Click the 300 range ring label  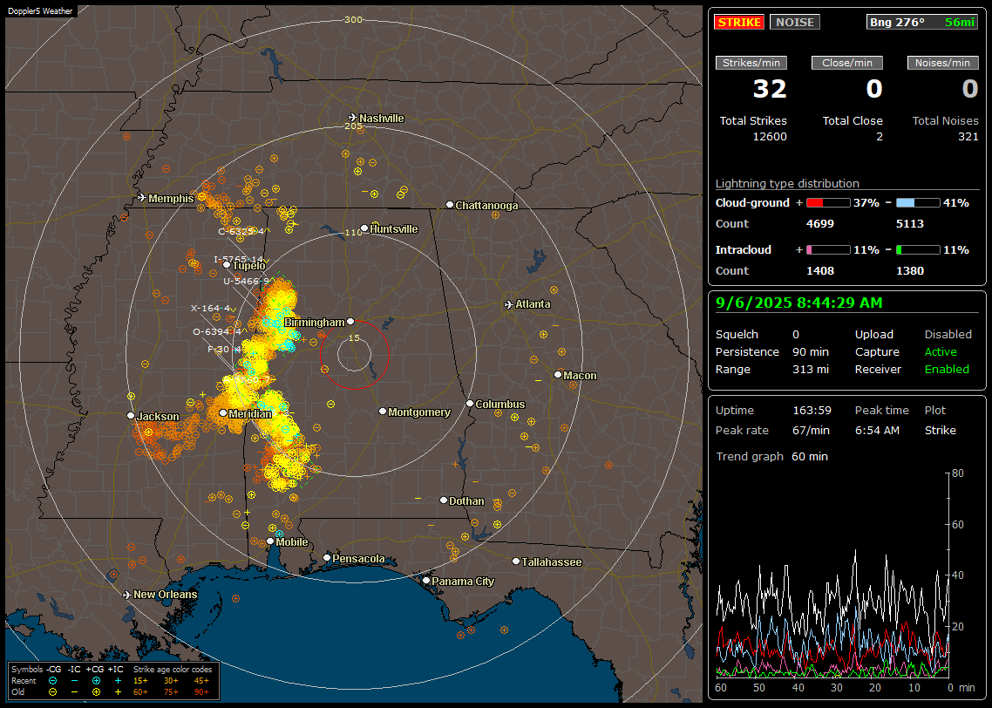tap(353, 19)
